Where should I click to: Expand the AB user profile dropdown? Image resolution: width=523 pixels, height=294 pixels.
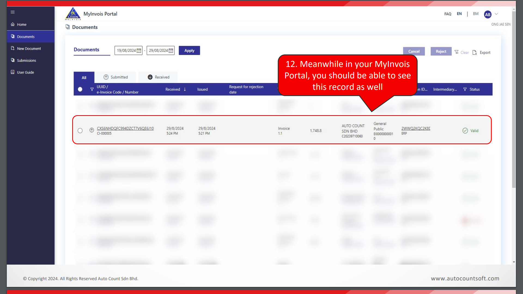(496, 14)
